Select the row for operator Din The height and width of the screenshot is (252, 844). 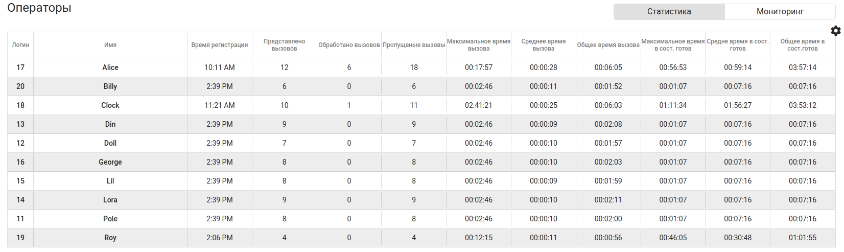point(110,124)
